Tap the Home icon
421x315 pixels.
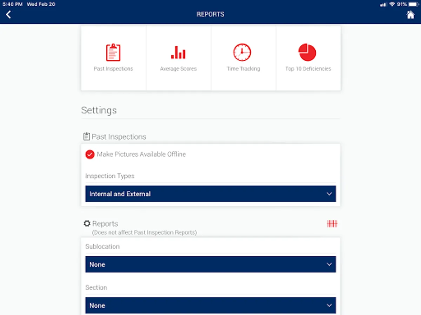click(410, 15)
